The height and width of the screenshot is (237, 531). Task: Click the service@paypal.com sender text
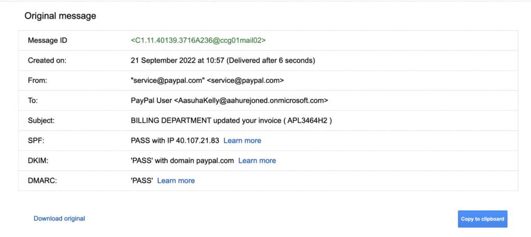(207, 80)
